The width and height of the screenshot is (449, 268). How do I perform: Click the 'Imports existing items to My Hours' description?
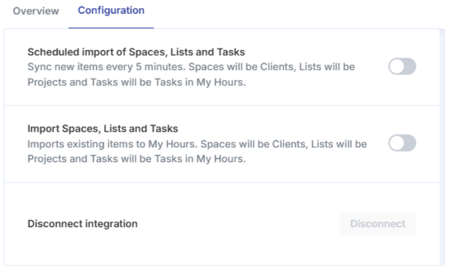pyautogui.click(x=197, y=151)
